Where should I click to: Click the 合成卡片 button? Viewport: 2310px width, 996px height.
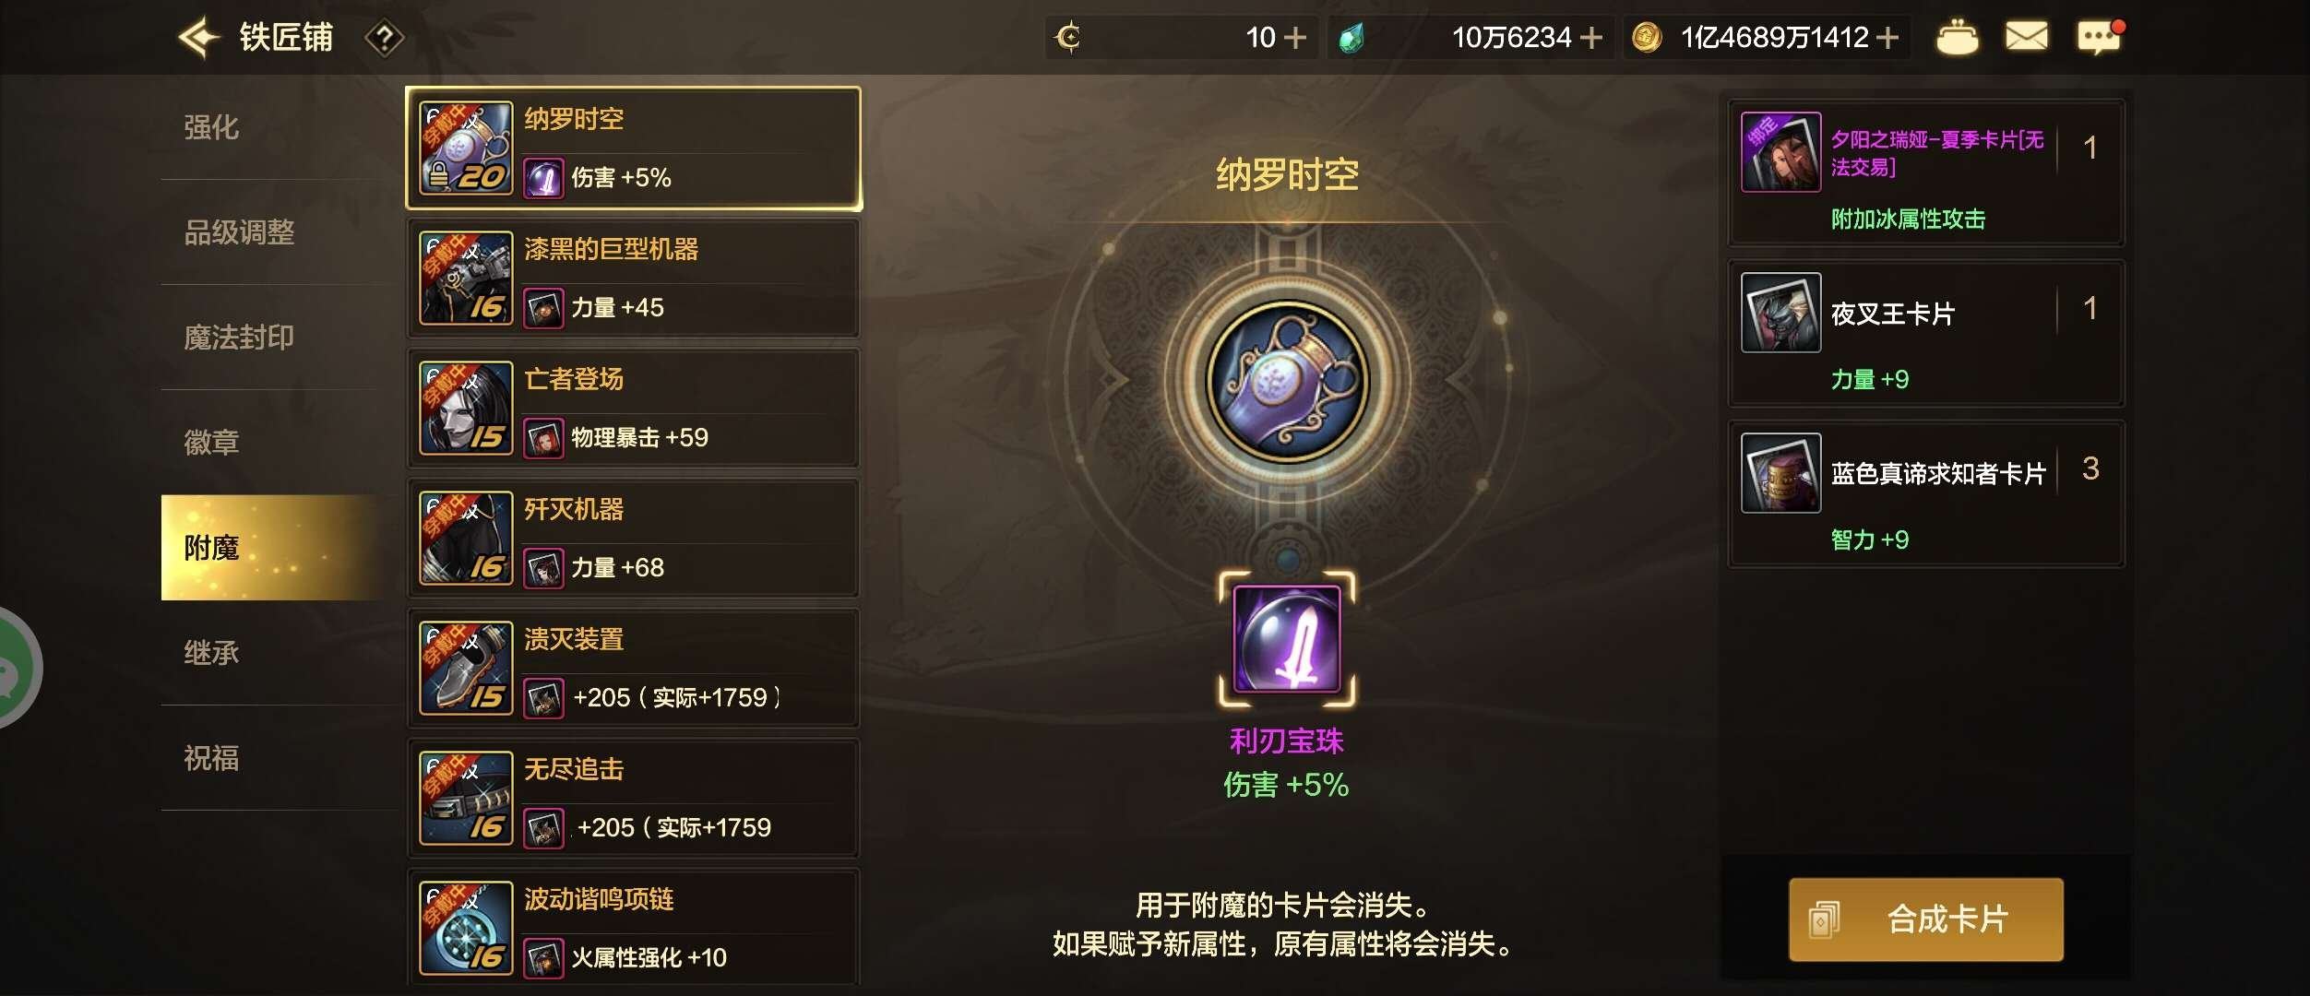(x=1926, y=919)
